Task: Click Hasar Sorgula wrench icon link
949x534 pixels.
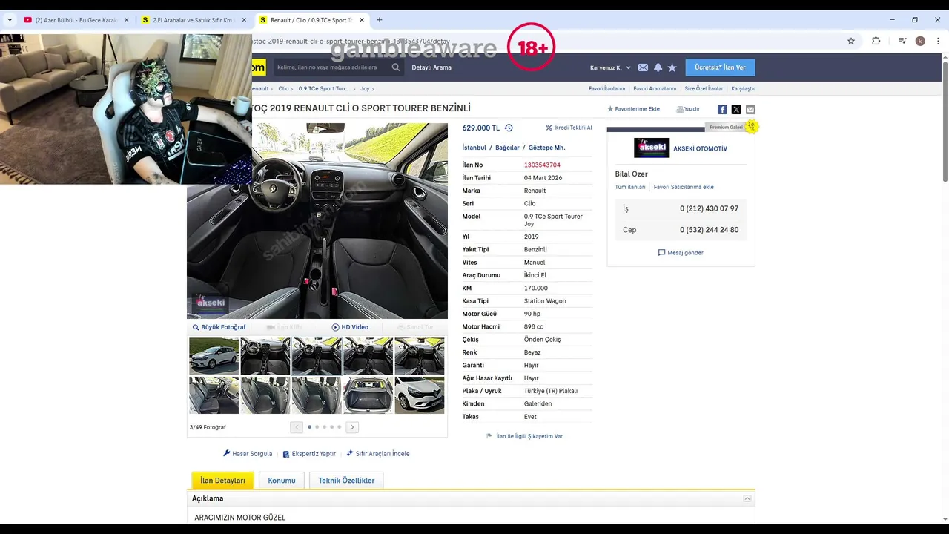Action: [x=248, y=453]
